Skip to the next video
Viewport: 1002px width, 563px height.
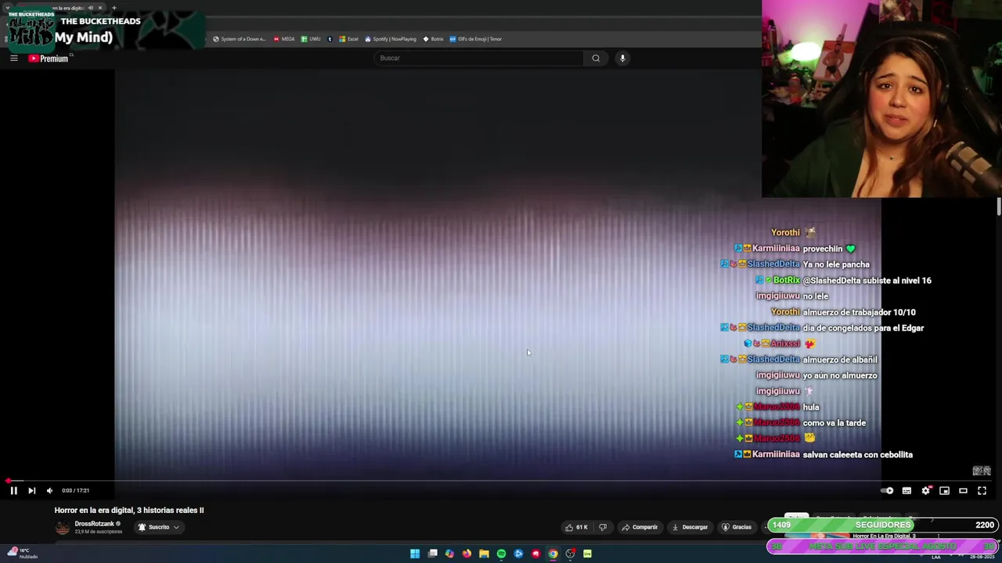31,490
